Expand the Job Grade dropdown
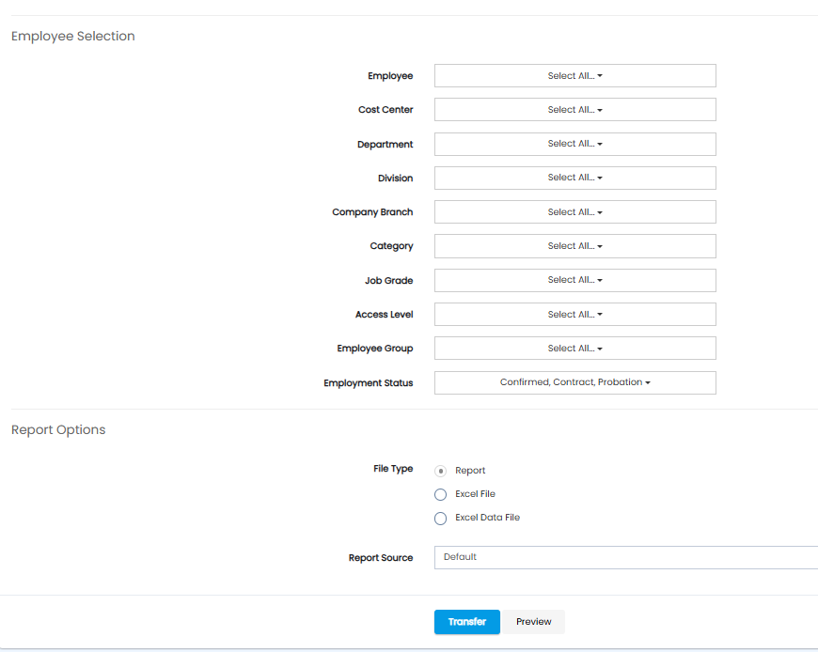 [574, 280]
